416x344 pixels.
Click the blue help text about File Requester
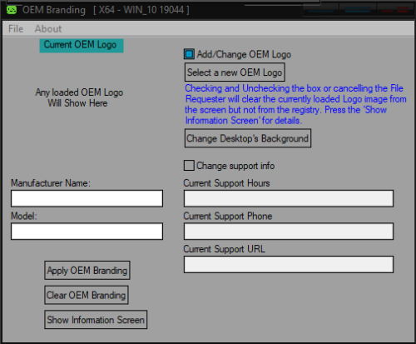pyautogui.click(x=295, y=104)
